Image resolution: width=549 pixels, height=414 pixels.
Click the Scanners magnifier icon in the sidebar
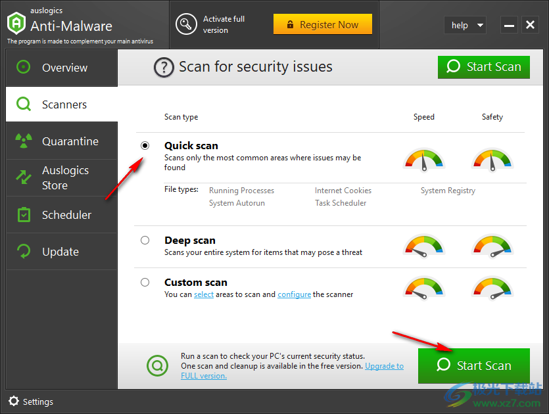(x=24, y=104)
